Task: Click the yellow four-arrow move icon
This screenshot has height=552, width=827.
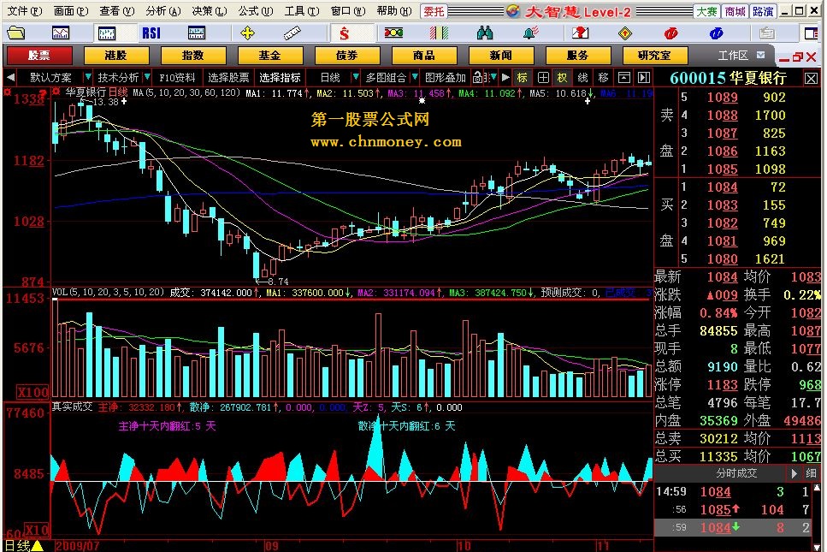Action: pos(247,33)
